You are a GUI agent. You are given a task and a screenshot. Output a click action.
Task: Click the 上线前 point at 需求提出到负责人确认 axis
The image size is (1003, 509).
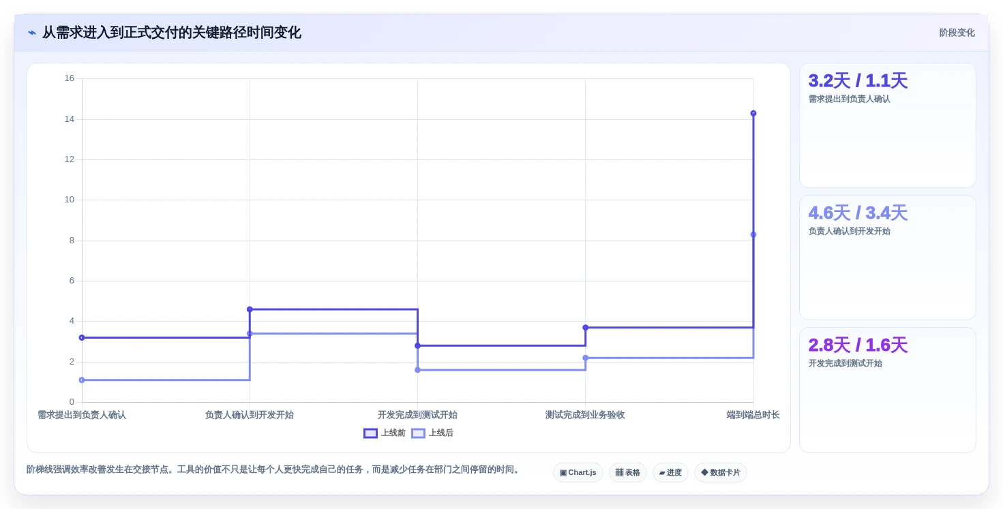(x=82, y=337)
